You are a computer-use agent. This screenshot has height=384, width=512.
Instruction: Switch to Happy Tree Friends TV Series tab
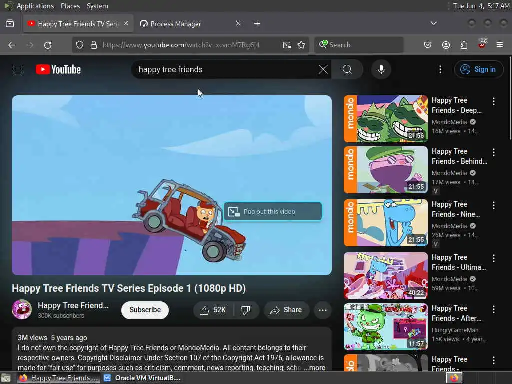[78, 24]
